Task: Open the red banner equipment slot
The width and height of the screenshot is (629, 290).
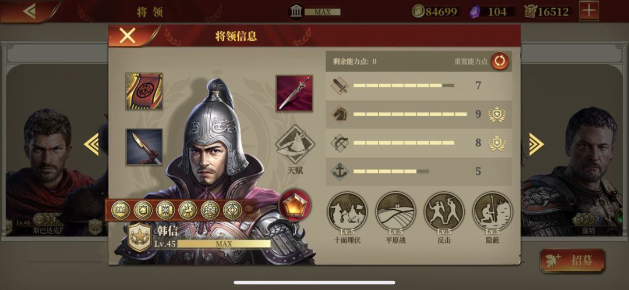Action: pyautogui.click(x=144, y=91)
